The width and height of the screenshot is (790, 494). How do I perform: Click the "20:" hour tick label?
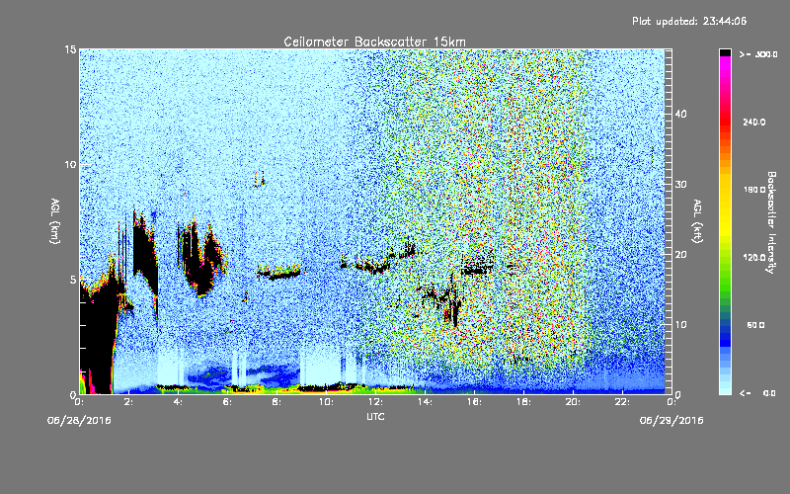573,402
